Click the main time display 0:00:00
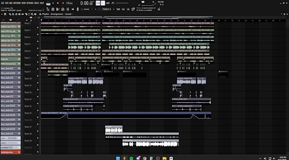 point(87,3)
